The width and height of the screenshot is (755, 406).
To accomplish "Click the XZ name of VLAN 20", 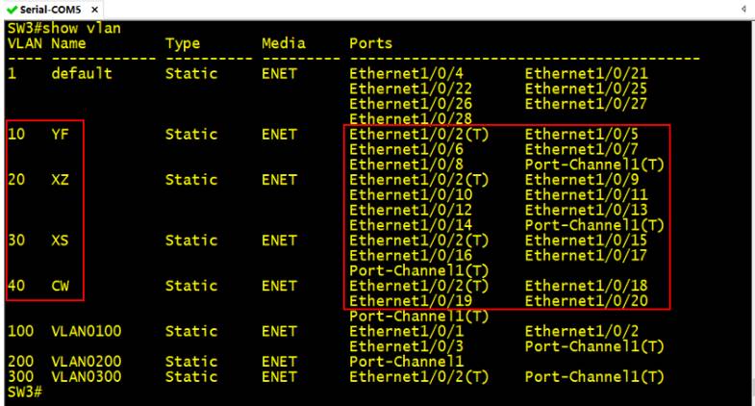I will pyautogui.click(x=61, y=180).
